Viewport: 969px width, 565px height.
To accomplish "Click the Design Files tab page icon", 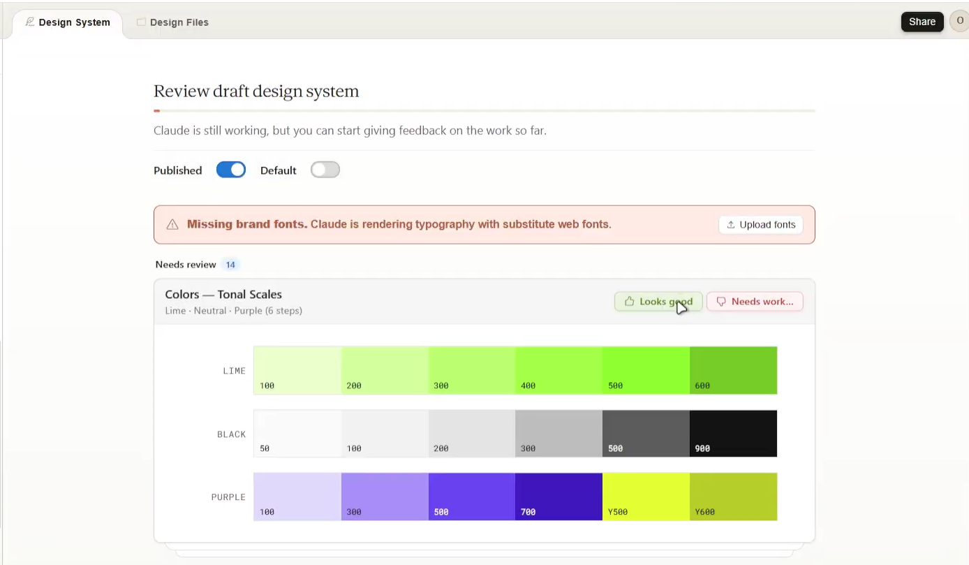I will coord(141,22).
